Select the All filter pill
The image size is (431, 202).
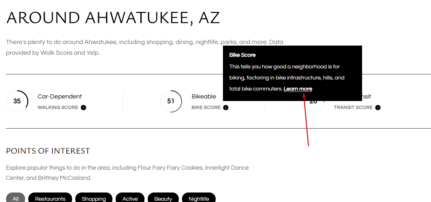tap(16, 198)
